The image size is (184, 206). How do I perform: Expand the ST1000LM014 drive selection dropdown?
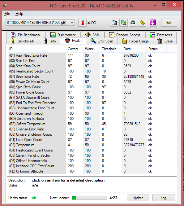(x=40, y=23)
